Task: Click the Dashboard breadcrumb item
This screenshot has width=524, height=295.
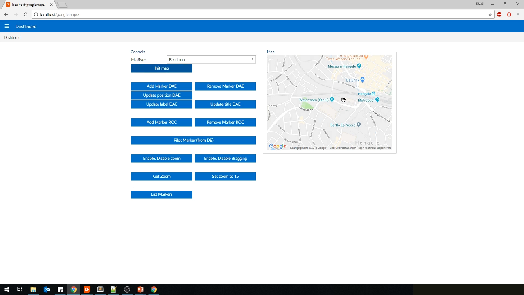Action: pos(12,37)
